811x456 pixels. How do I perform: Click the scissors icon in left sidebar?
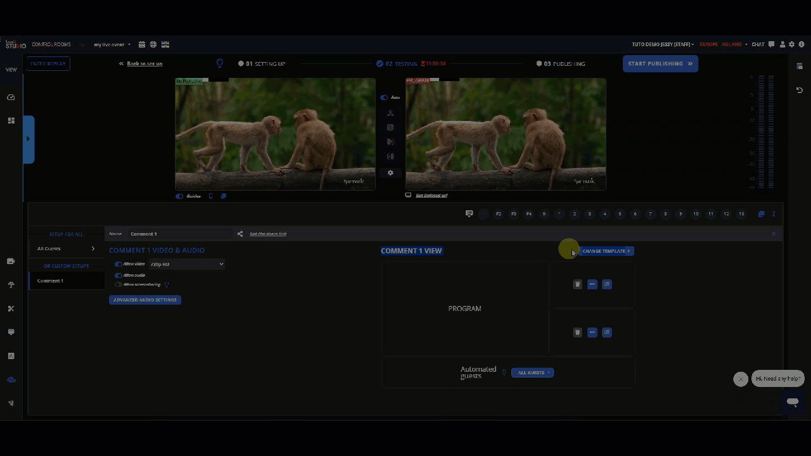click(x=11, y=309)
